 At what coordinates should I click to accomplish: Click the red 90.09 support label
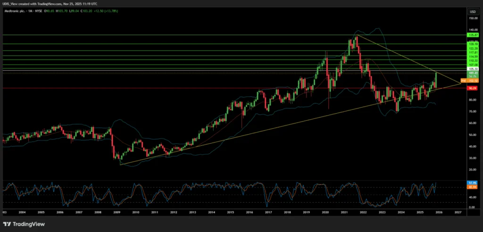[473, 88]
